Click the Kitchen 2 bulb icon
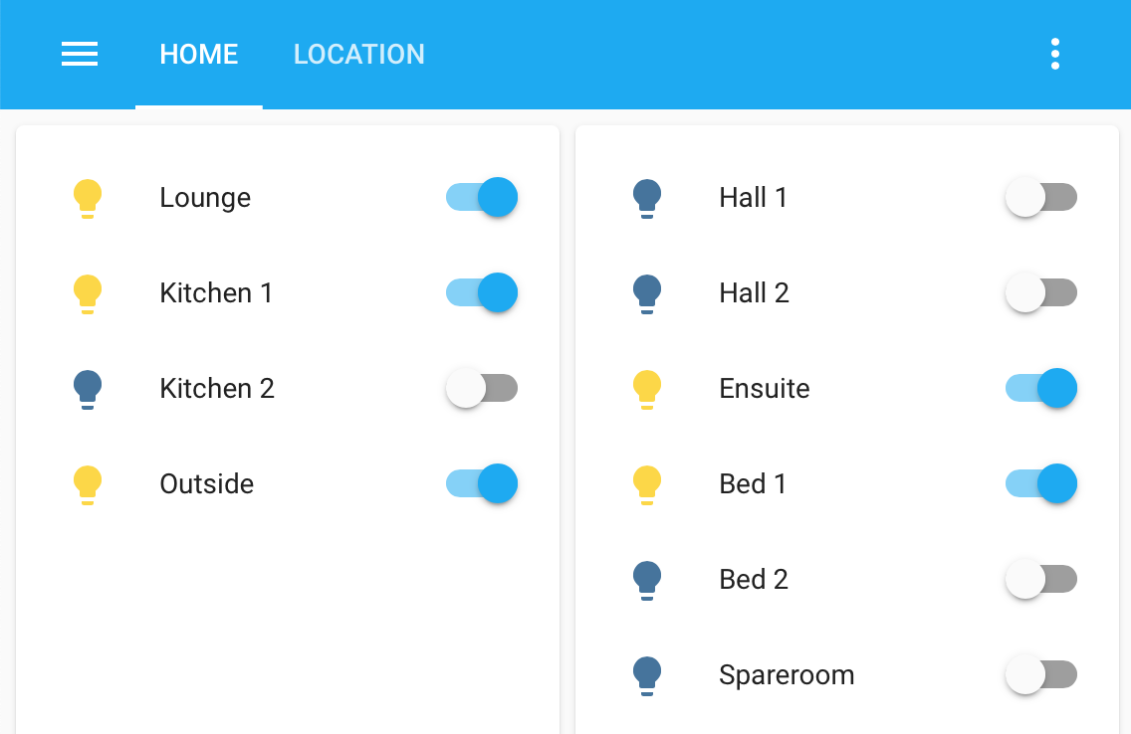The image size is (1131, 734). (88, 388)
